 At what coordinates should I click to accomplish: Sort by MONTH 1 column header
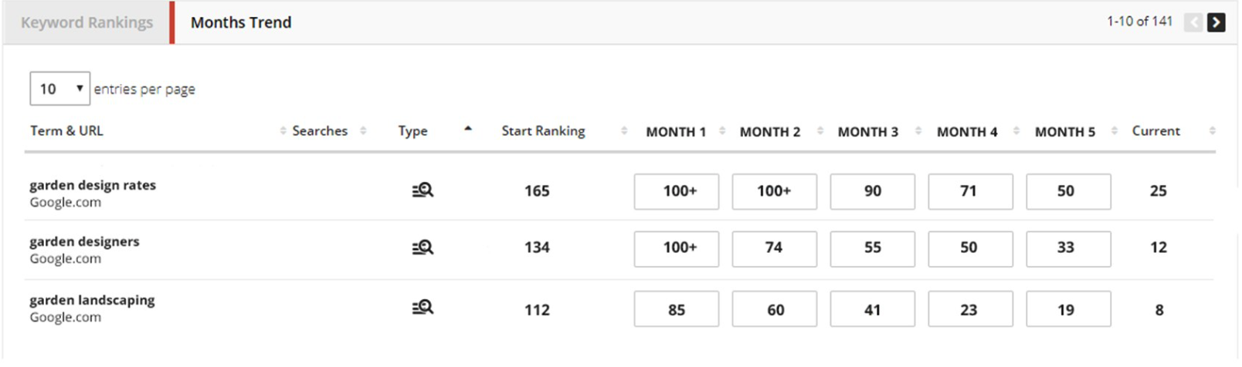pyautogui.click(x=676, y=132)
